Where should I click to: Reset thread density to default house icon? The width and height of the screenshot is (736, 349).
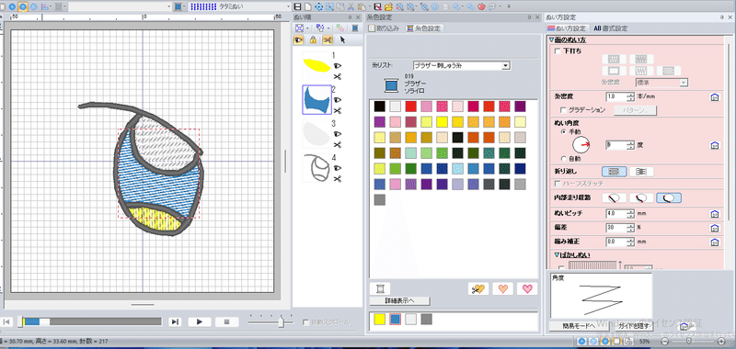coord(715,97)
